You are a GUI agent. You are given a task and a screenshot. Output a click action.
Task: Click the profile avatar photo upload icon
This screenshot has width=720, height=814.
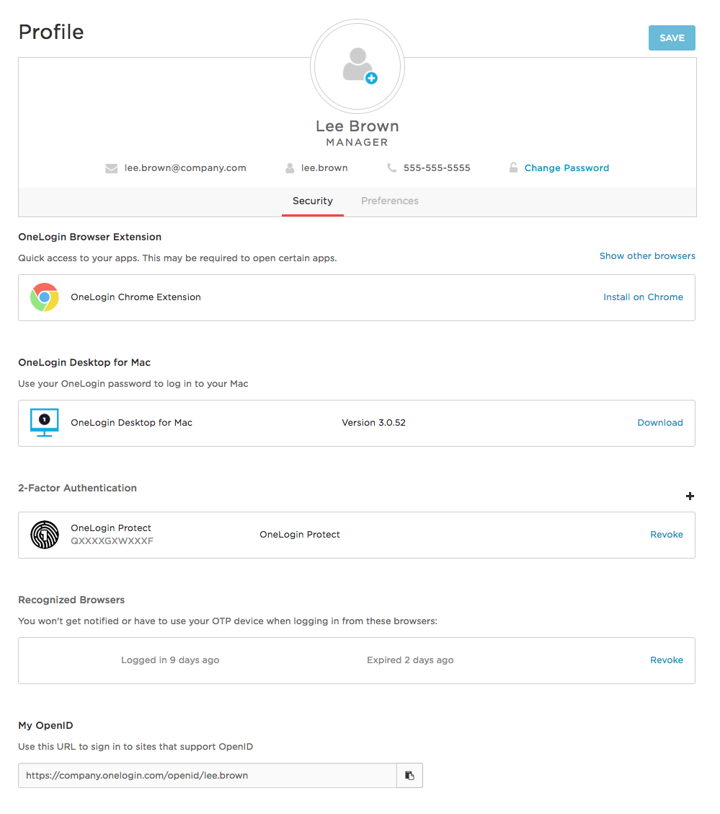(x=357, y=66)
